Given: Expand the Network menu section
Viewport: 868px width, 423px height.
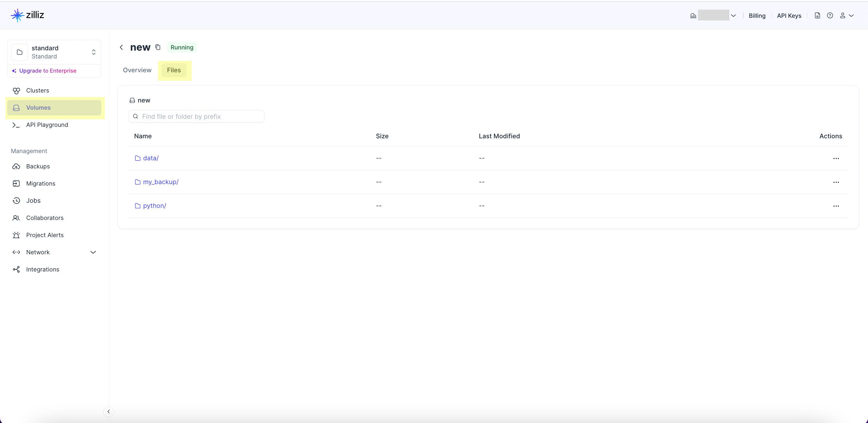Looking at the screenshot, I should (93, 252).
